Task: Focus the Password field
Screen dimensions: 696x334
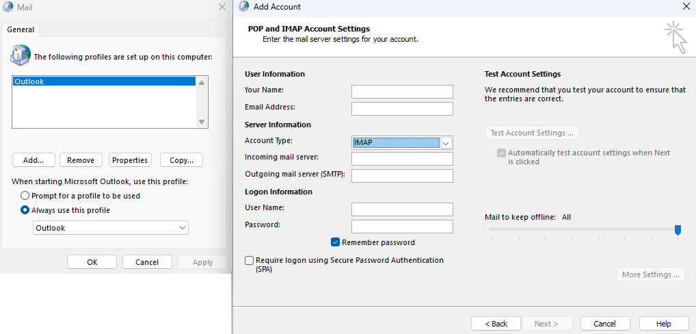Action: click(402, 227)
